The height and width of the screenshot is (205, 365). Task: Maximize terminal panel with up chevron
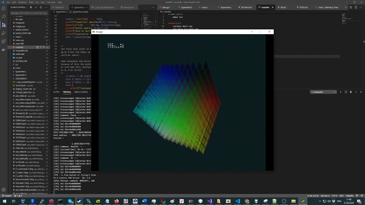tap(356, 92)
